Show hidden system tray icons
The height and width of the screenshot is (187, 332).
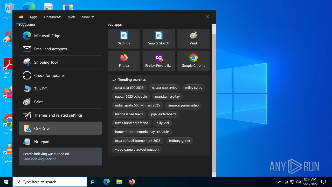point(280,182)
